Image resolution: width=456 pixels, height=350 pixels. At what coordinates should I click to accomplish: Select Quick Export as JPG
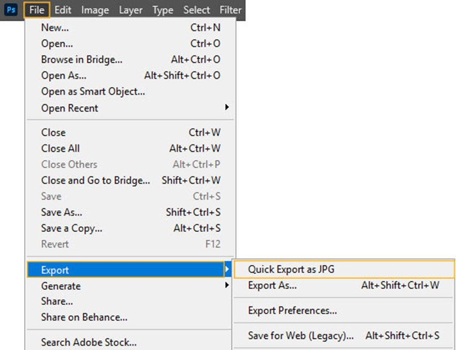coord(291,269)
